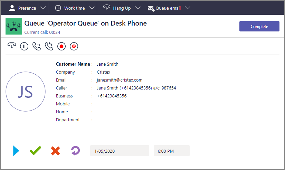Screen dimensions: 285x170
Task: Click the red cancel circle X icon
Action: click(74, 46)
